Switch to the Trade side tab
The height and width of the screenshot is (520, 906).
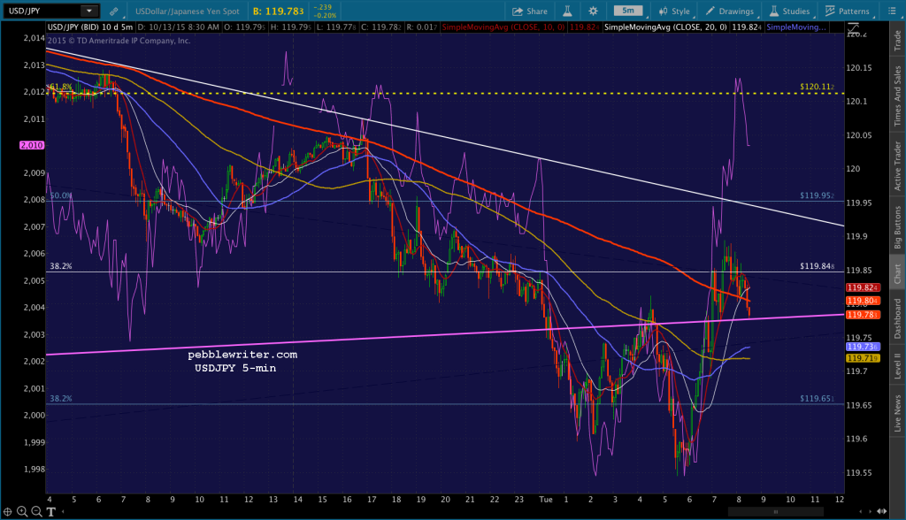[897, 41]
